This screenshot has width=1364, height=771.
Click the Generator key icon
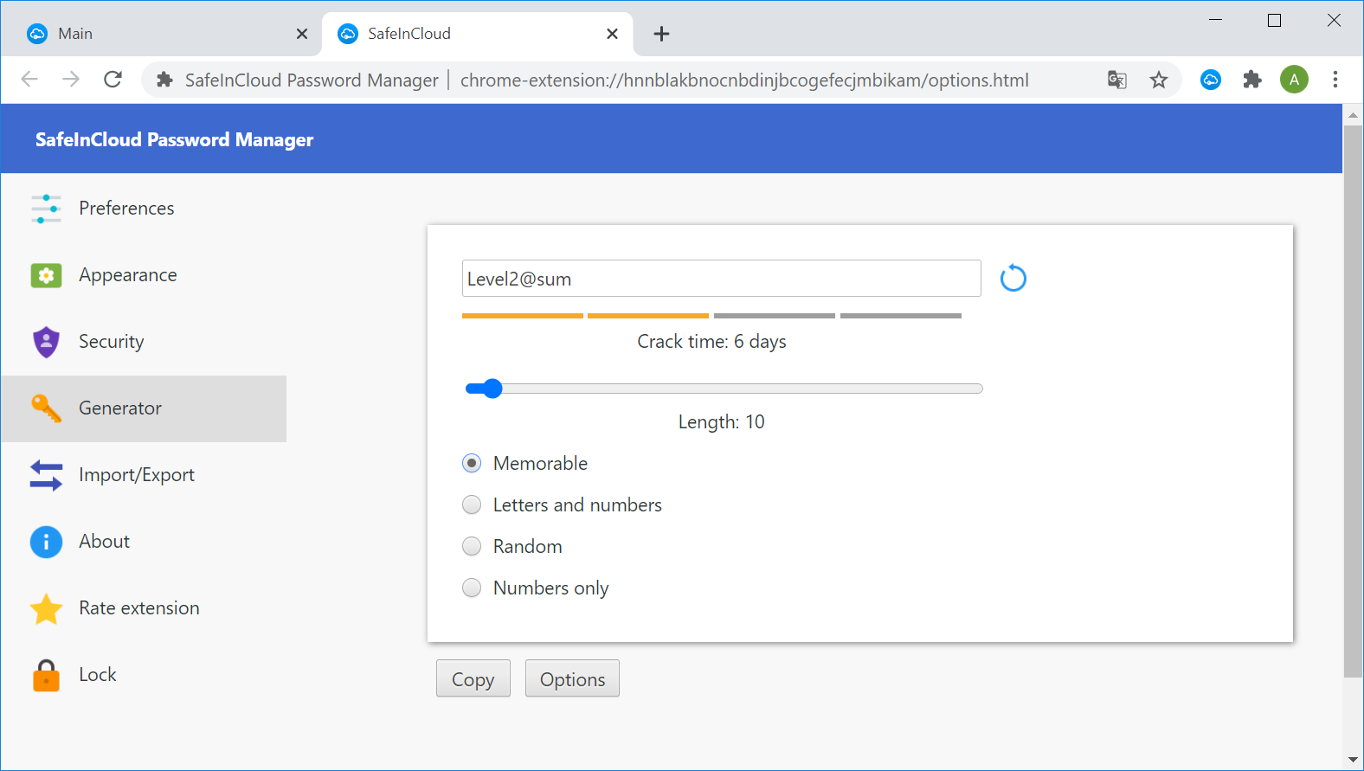click(46, 408)
